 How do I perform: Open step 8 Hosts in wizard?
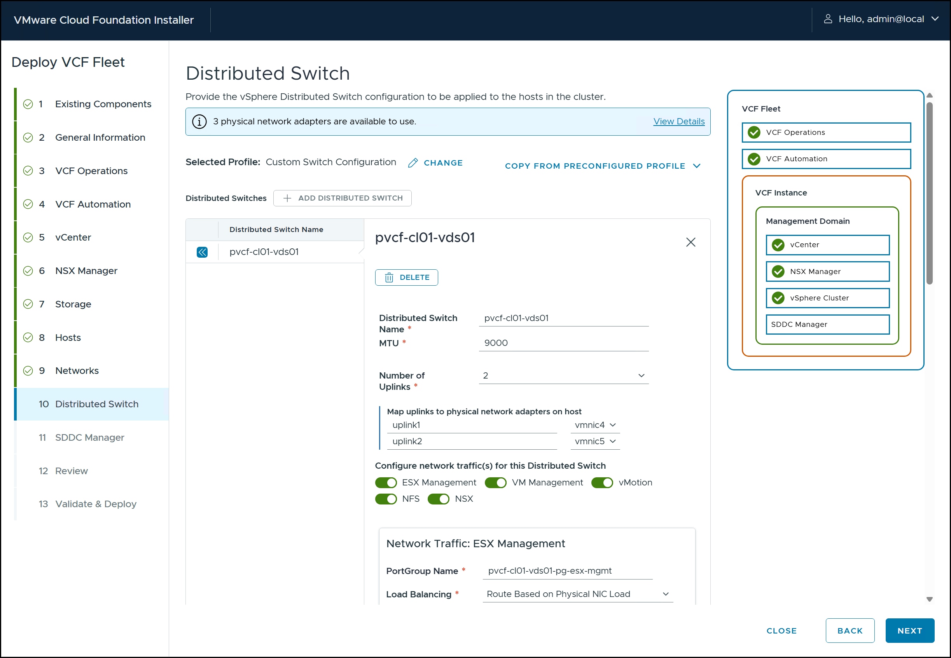[x=91, y=338]
